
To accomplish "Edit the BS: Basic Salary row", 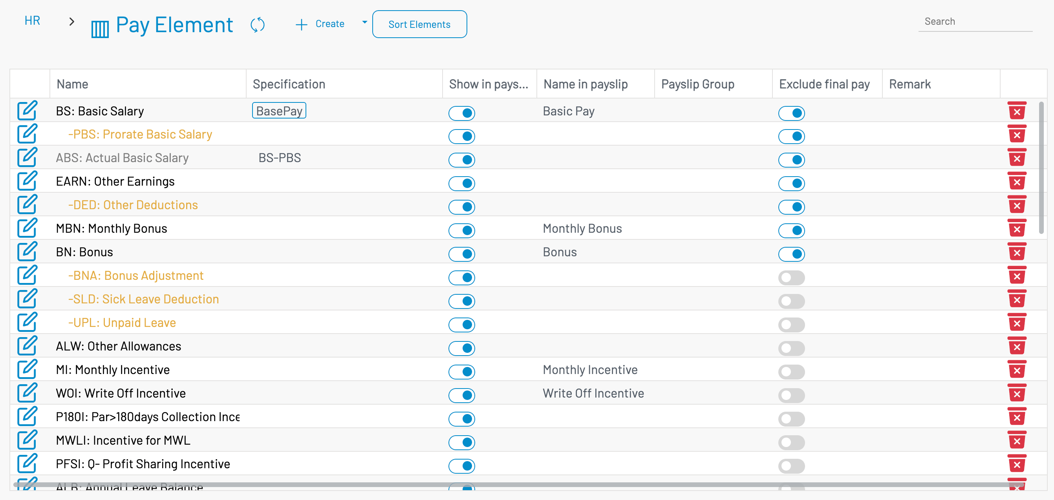I will point(27,111).
